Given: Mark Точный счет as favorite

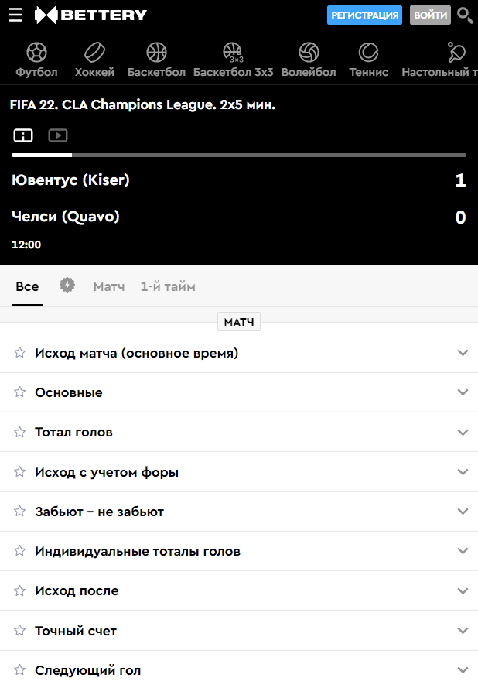Looking at the screenshot, I should (x=20, y=631).
